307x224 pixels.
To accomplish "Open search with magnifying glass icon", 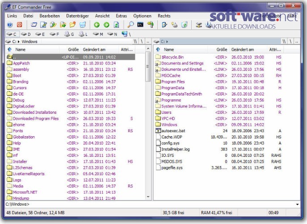I will pos(130,25).
